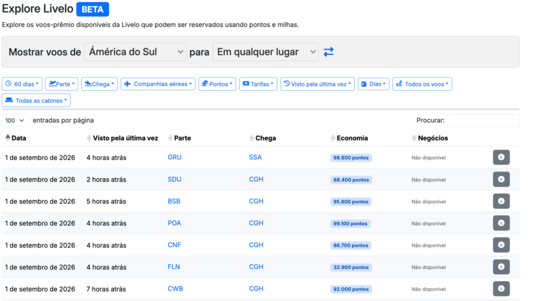The image size is (536, 301).
Task: Sort by Visto pela última vez column
Action: (x=122, y=138)
